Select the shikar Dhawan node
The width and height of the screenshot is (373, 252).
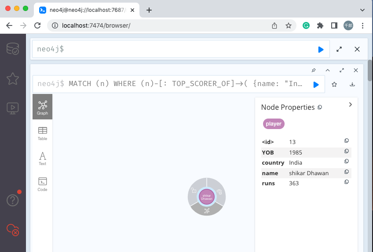click(x=207, y=197)
